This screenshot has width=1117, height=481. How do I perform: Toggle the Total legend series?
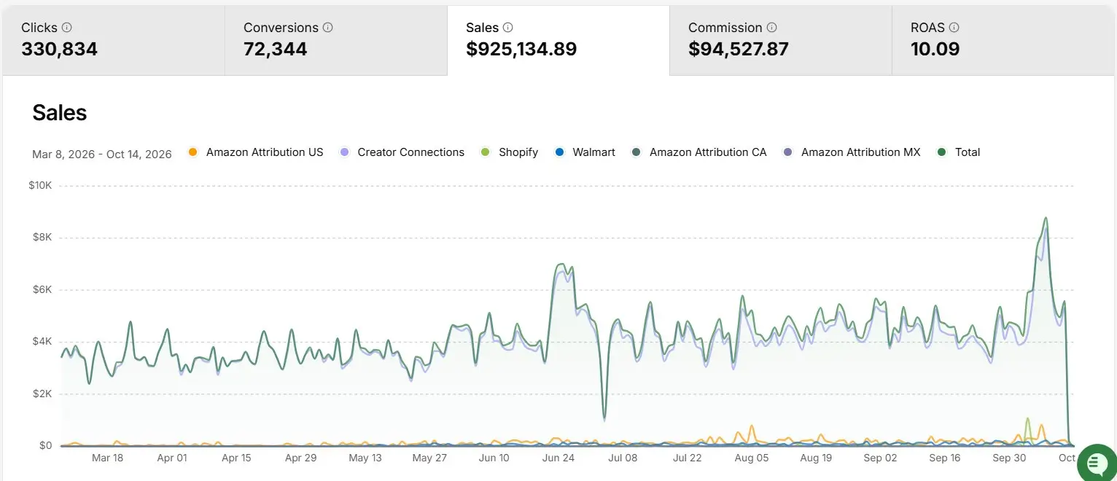click(959, 152)
